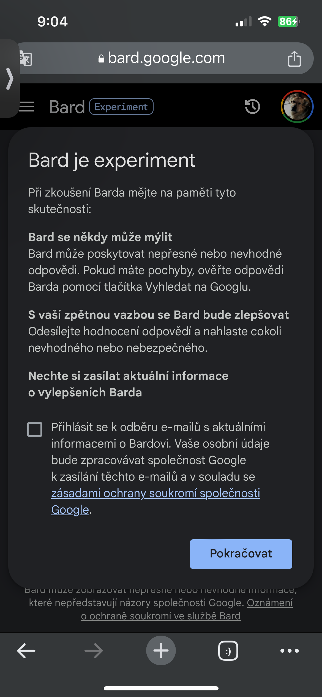This screenshot has height=697, width=322.
Task: Check the email updates subscription checkbox
Action: (35, 429)
